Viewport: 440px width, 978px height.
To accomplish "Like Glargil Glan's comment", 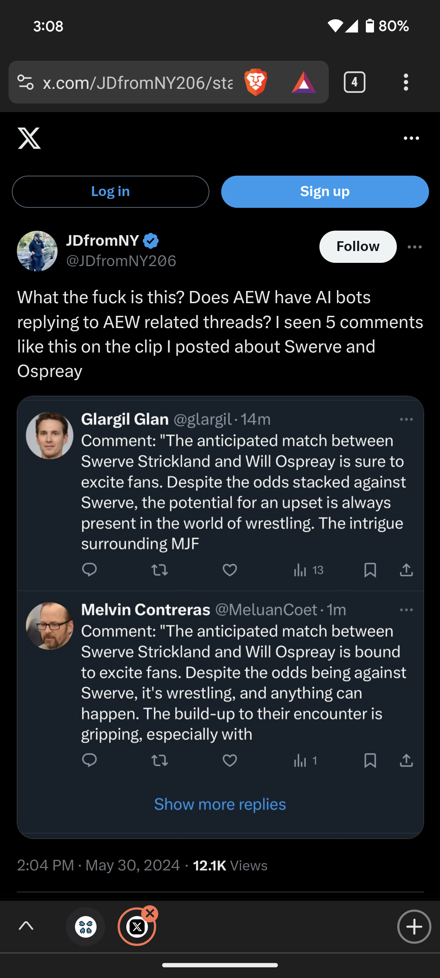I will pos(230,570).
